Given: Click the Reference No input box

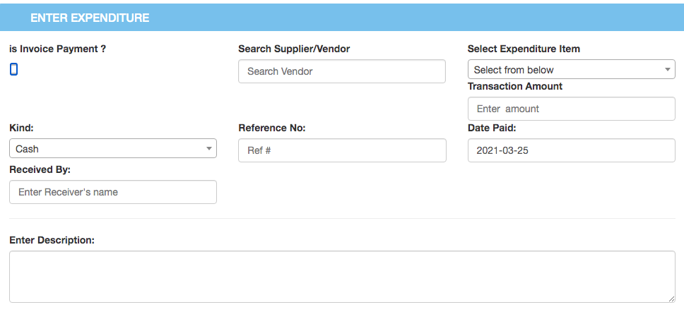Looking at the screenshot, I should pos(341,150).
